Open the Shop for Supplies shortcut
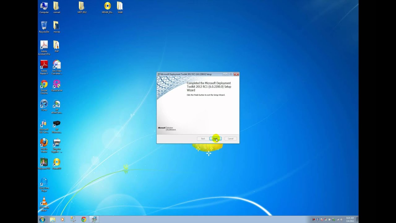Screen dimensions: 396x223 [57, 146]
